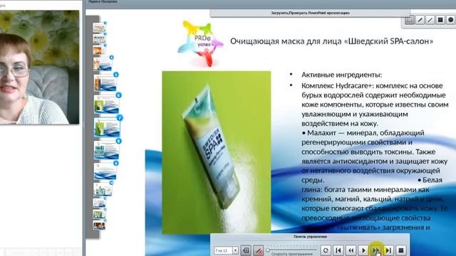Open the slide number dropdown arrow

(235, 250)
